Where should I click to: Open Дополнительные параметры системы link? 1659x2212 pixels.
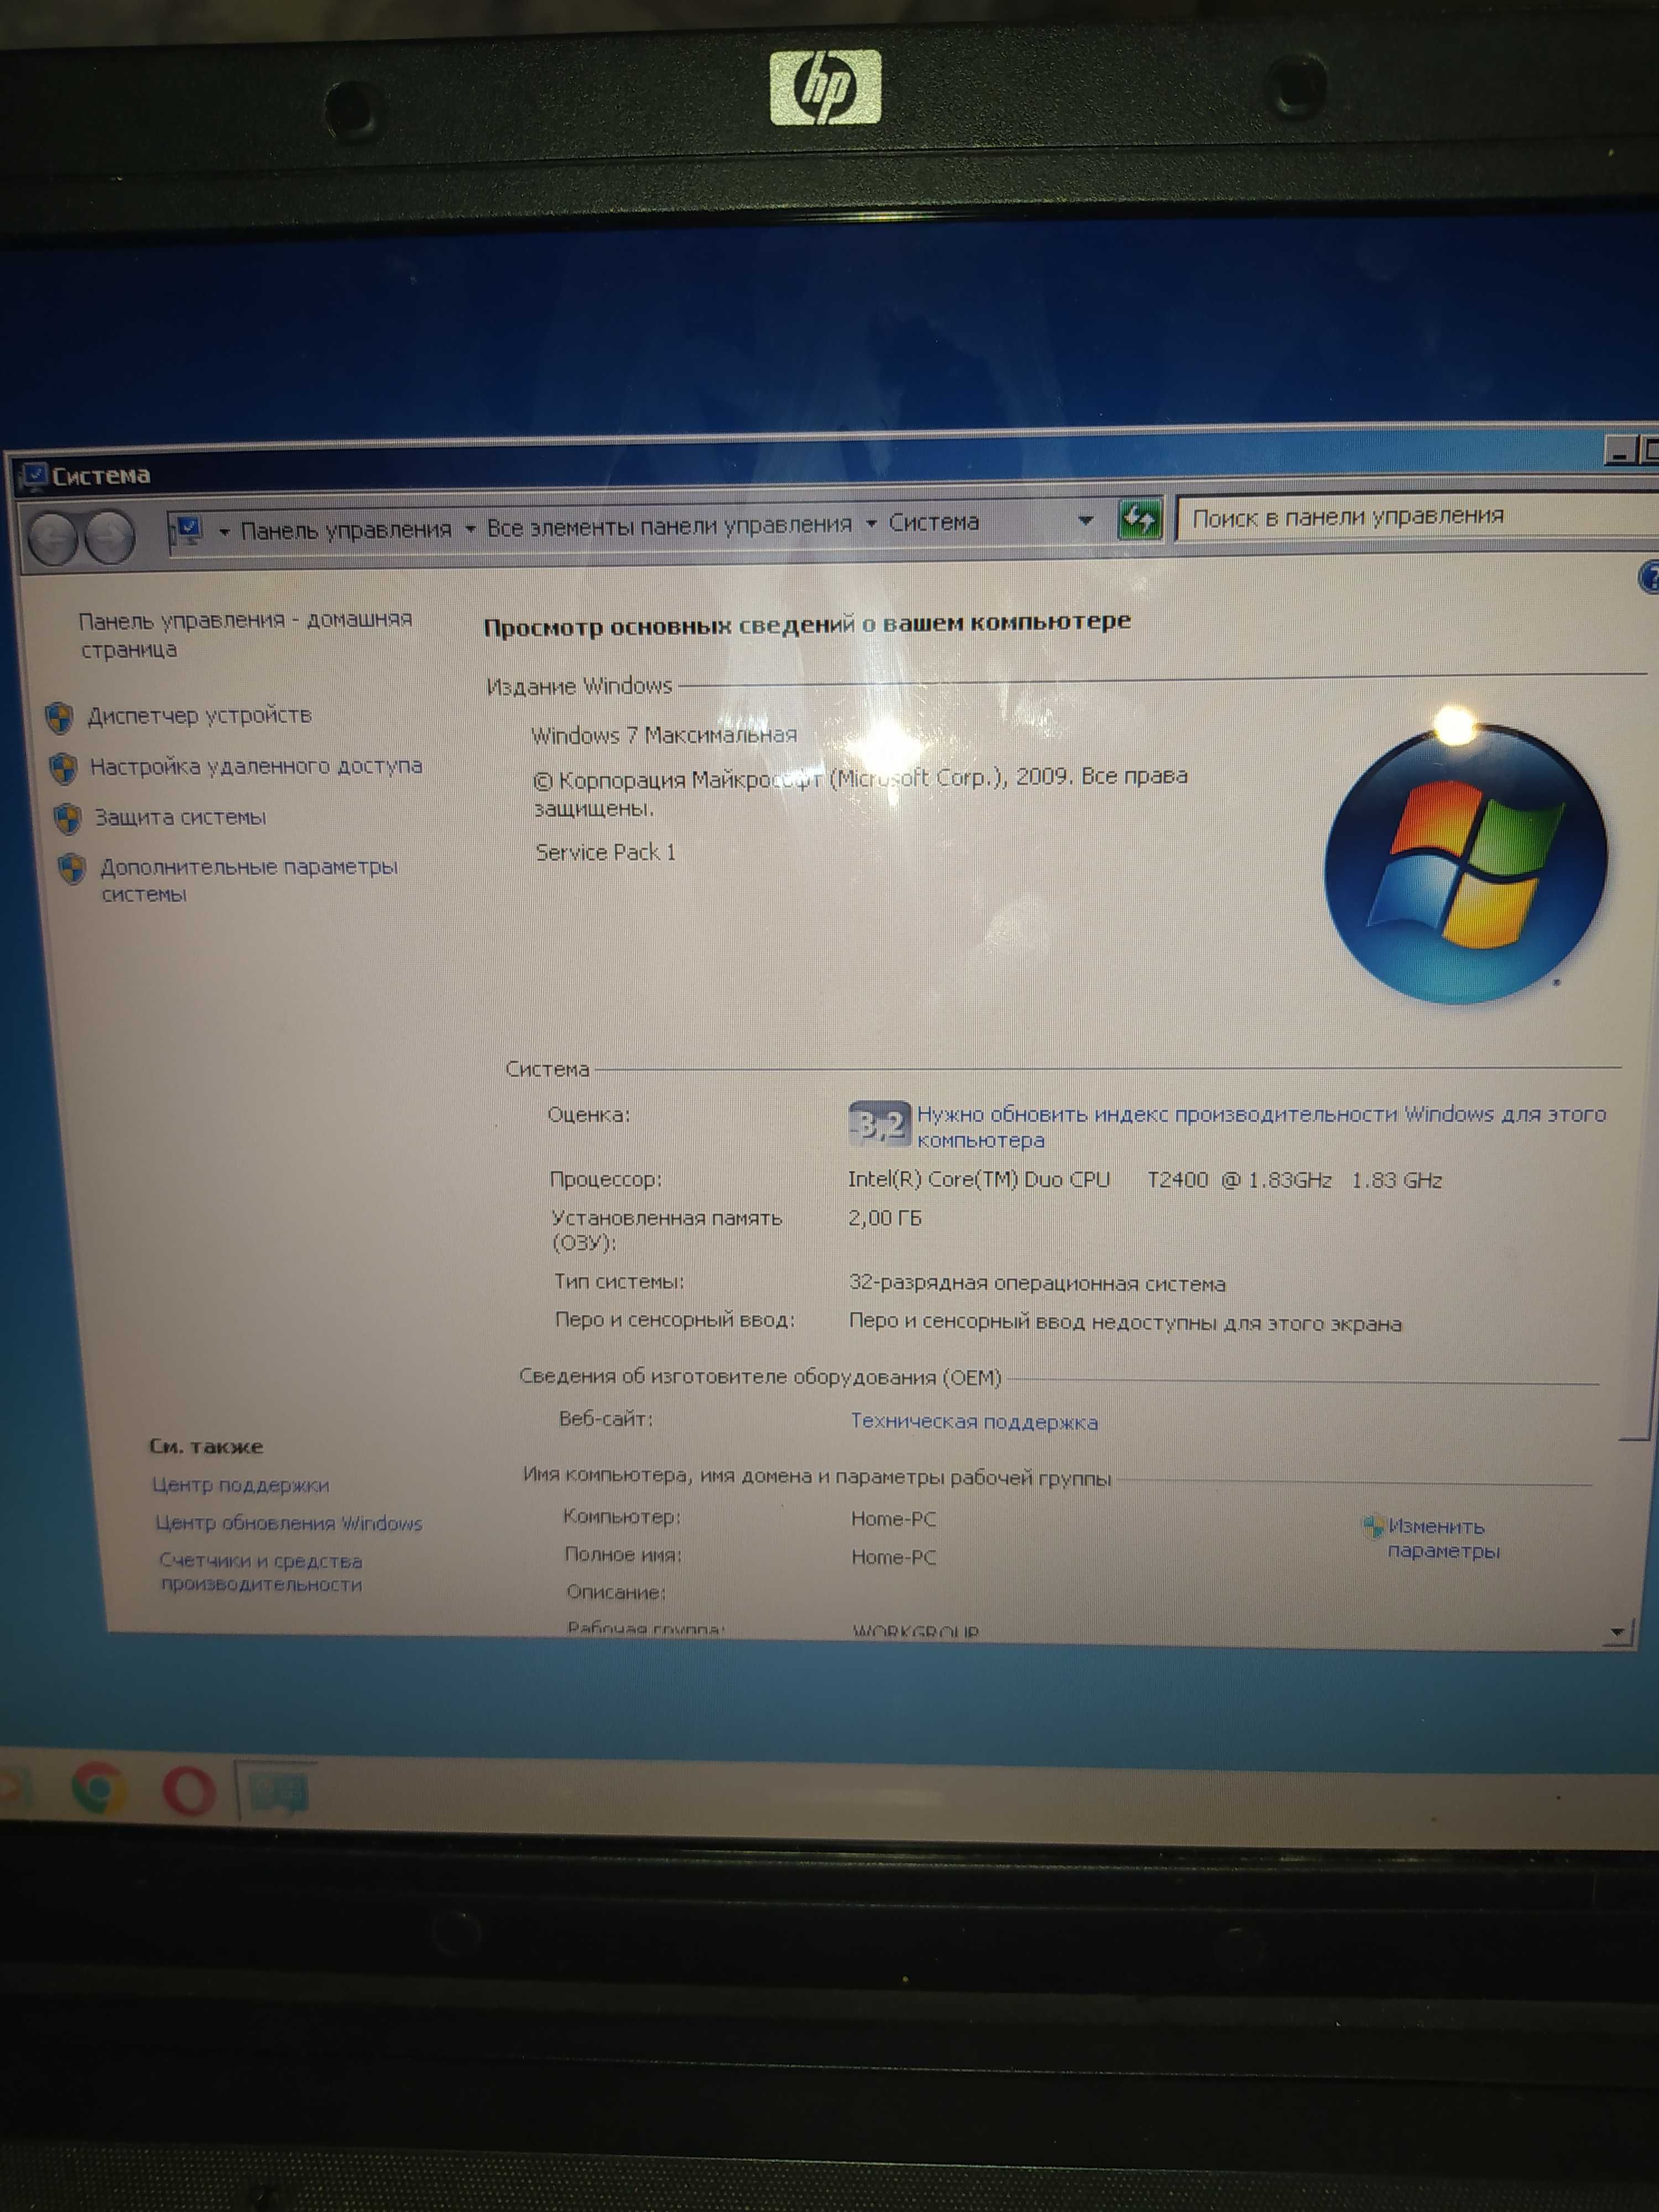[248, 880]
